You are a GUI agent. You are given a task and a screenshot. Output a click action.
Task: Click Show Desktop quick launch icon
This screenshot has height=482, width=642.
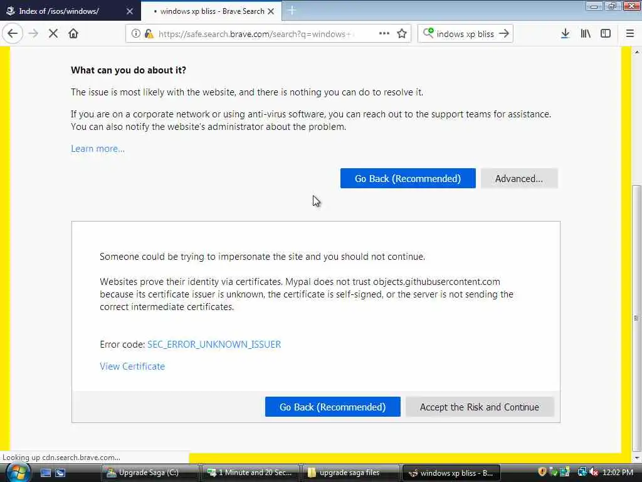(46, 473)
